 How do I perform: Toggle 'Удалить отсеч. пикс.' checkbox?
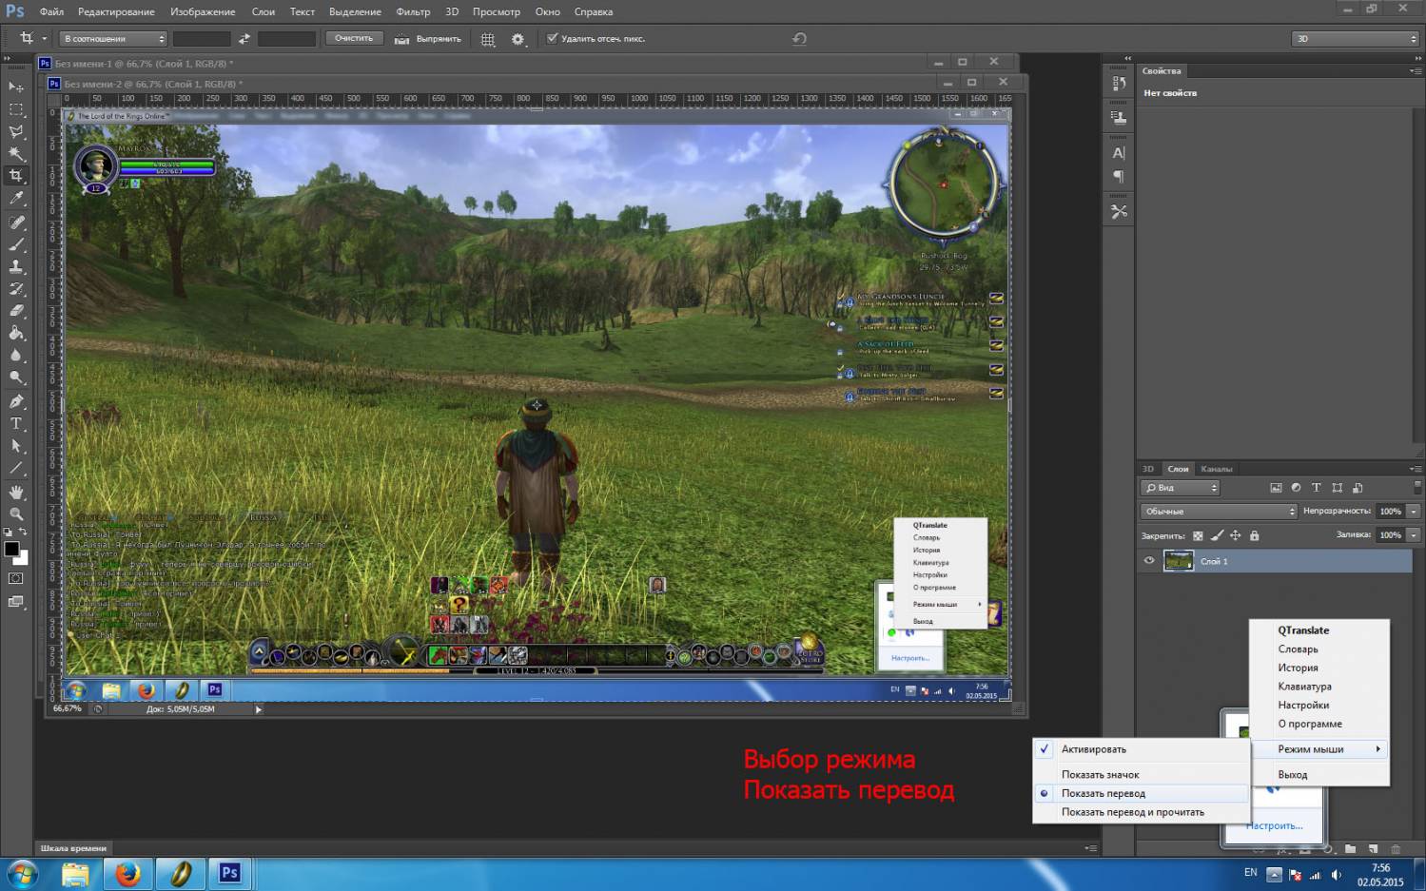(x=552, y=39)
